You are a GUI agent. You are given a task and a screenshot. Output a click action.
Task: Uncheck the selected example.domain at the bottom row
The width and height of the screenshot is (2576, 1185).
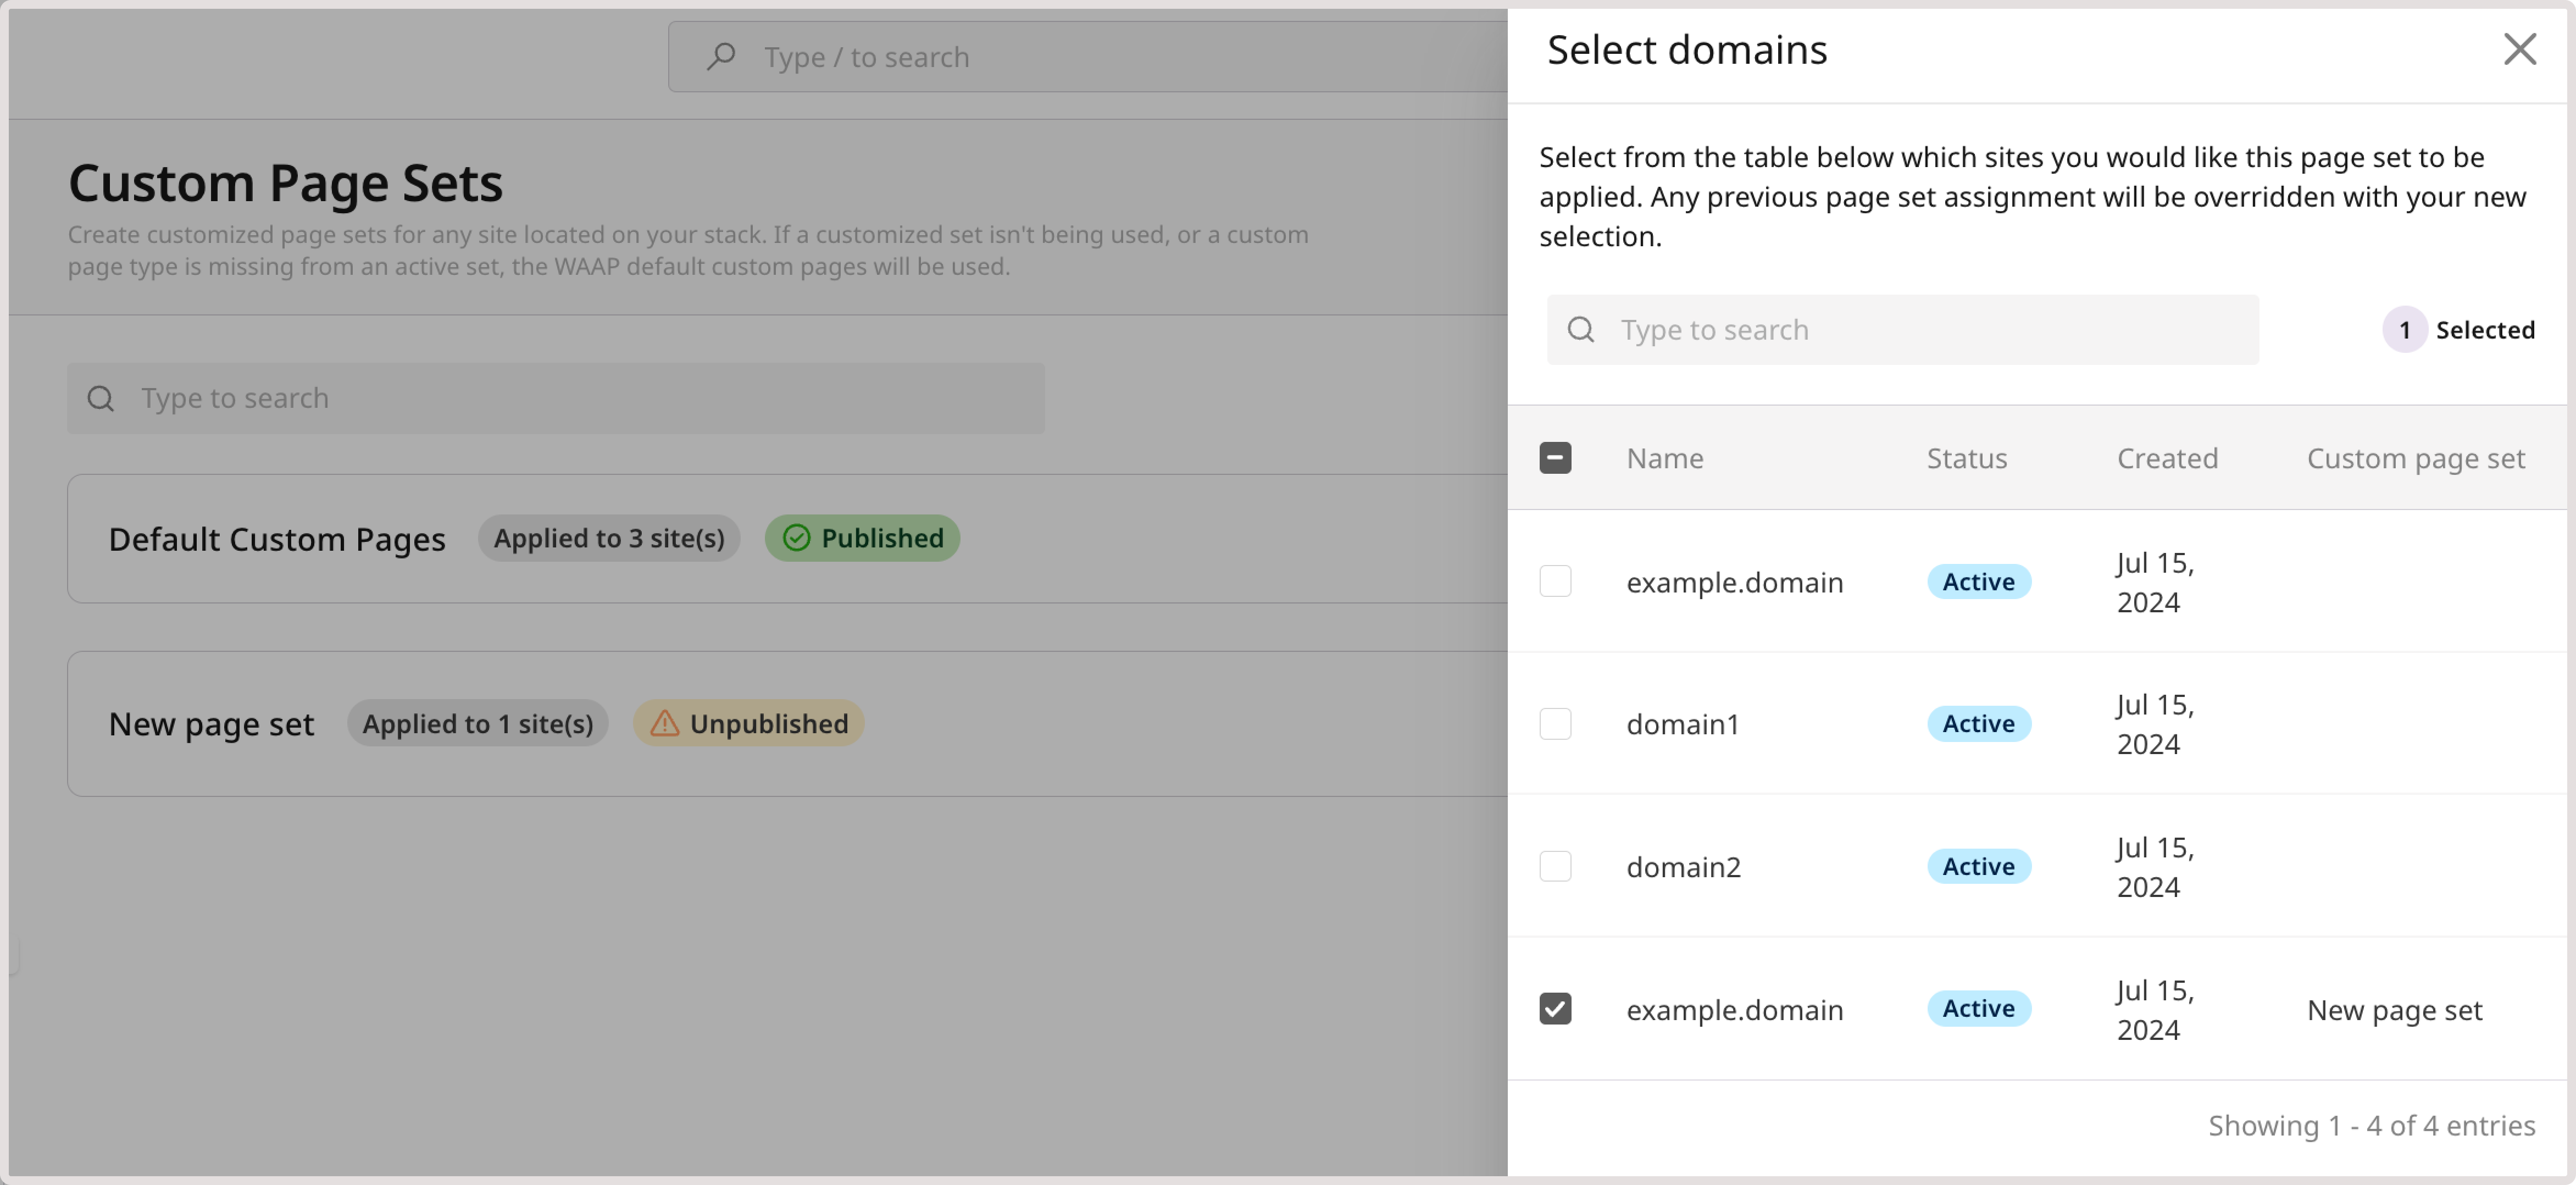tap(1556, 1009)
